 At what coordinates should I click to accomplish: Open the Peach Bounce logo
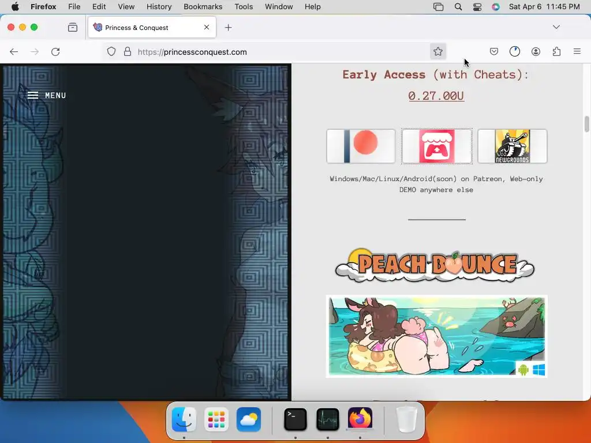[x=435, y=265]
